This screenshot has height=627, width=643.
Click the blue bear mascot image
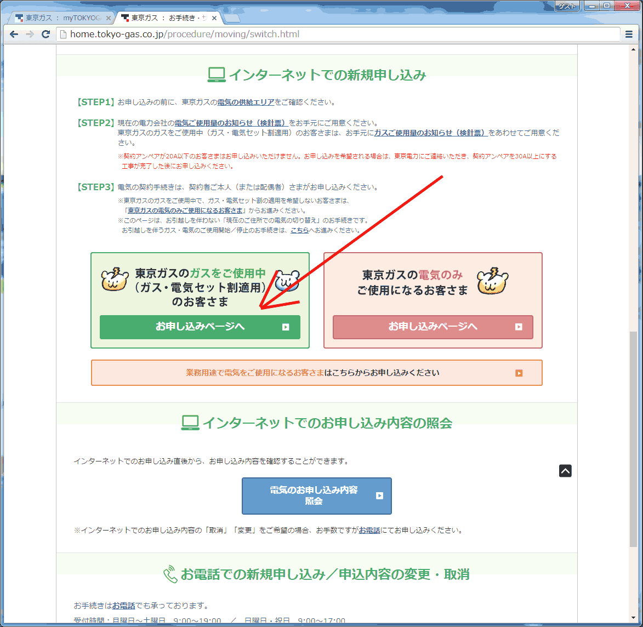coord(287,281)
